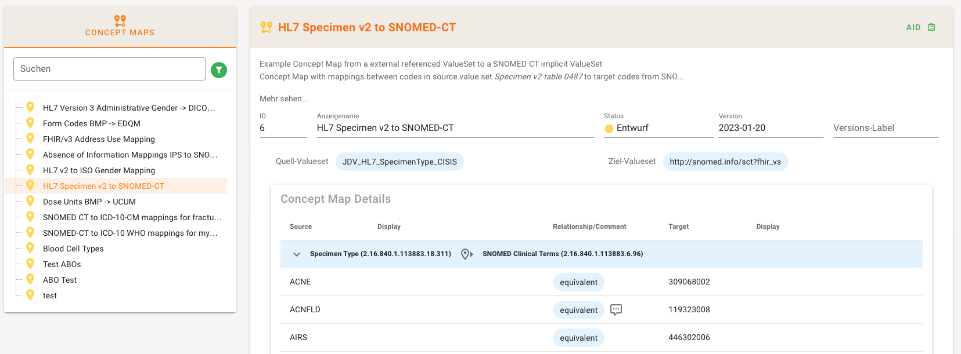
Task: Collapse the Specimen Type group chevron
Action: tap(297, 254)
